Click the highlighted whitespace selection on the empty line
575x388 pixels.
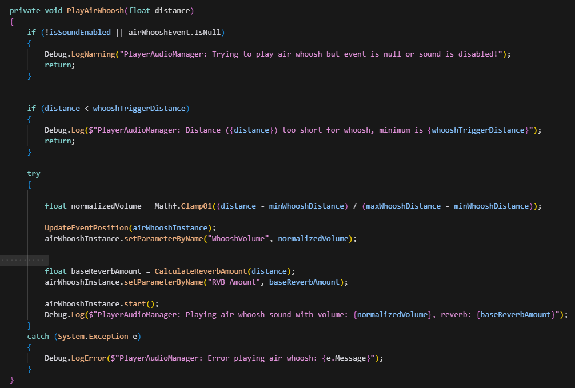25,260
